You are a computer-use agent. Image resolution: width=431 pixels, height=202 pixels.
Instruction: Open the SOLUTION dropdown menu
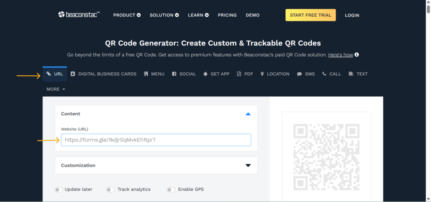[165, 15]
